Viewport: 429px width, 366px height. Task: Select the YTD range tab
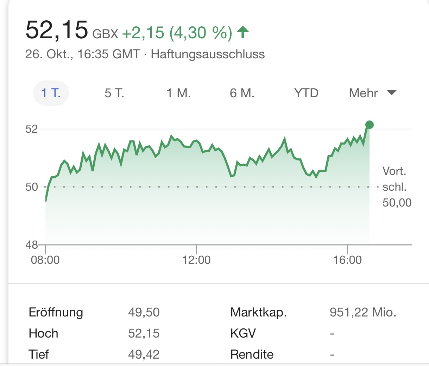pyautogui.click(x=306, y=93)
